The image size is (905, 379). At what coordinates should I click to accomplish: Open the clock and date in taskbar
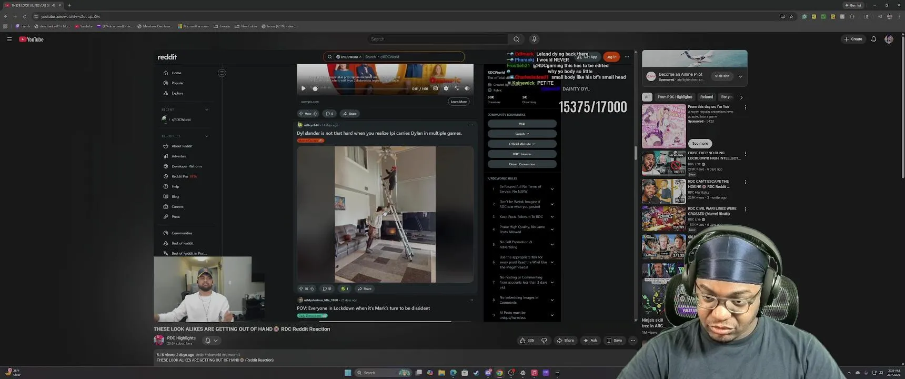(893, 373)
